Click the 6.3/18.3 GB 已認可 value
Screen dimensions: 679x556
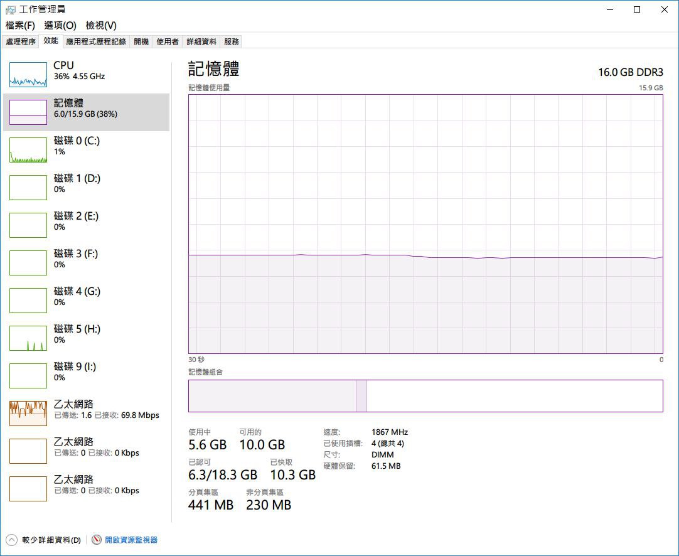pos(223,475)
